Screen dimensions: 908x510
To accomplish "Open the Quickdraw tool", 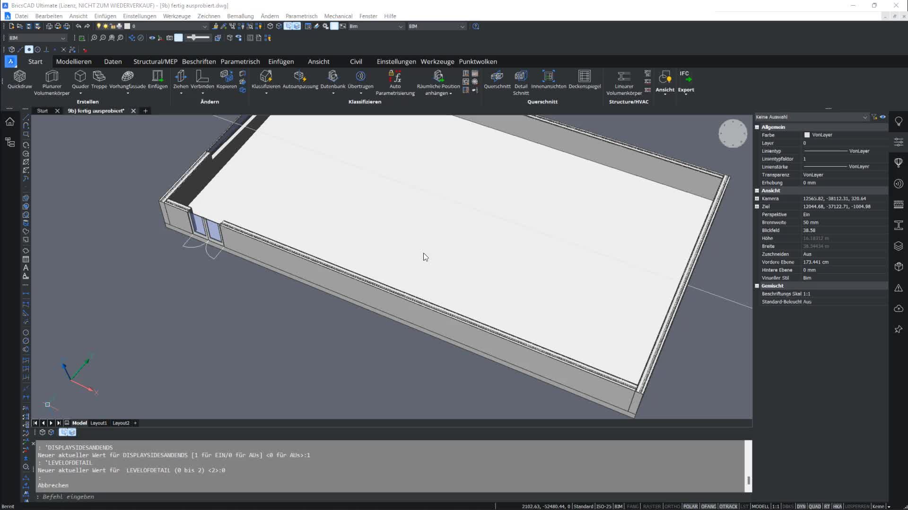I will [x=19, y=79].
